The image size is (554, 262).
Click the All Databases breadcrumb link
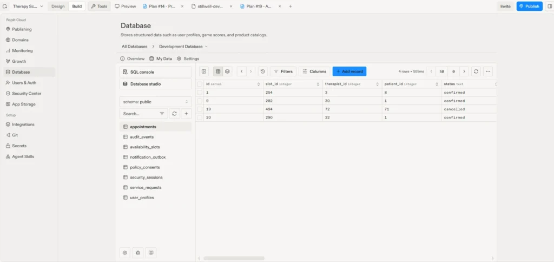135,47
